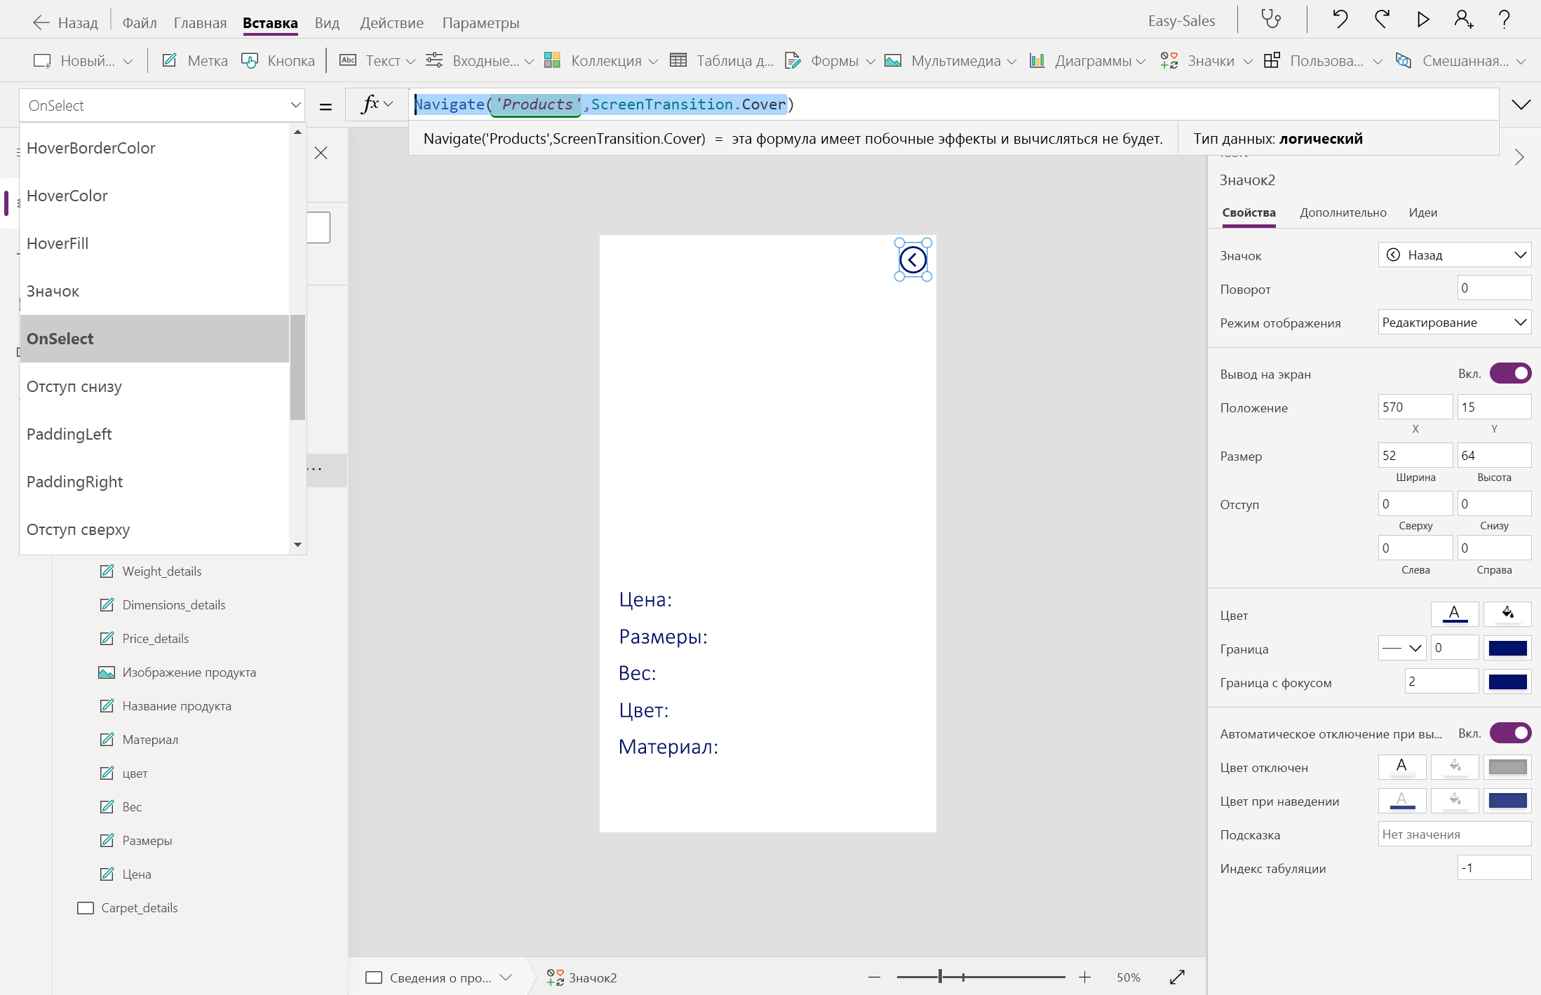
Task: Expand the formula bar chevron
Action: 1520,105
